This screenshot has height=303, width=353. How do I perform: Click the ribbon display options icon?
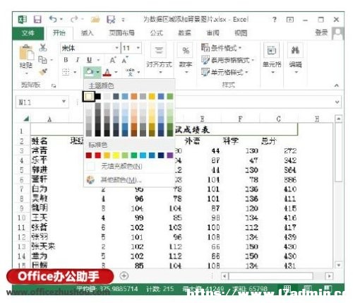pyautogui.click(x=290, y=20)
